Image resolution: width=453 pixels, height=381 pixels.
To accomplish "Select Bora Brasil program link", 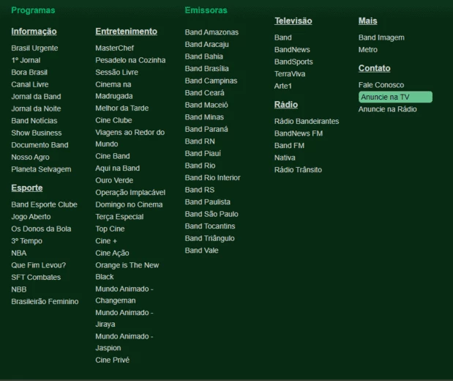I will pos(29,73).
